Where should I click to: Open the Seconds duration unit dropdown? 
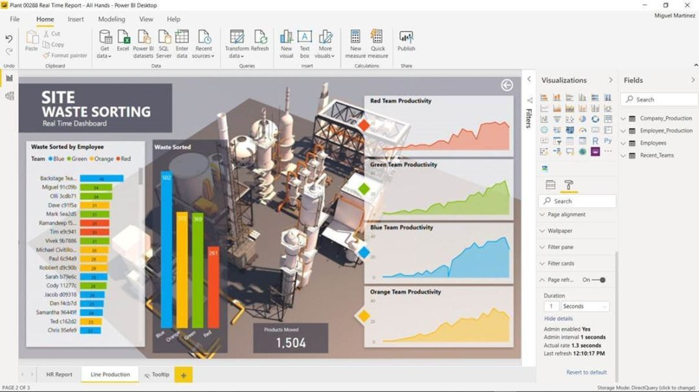pyautogui.click(x=585, y=306)
